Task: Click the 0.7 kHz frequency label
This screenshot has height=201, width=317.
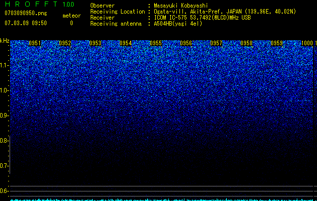Action: coord(5,166)
